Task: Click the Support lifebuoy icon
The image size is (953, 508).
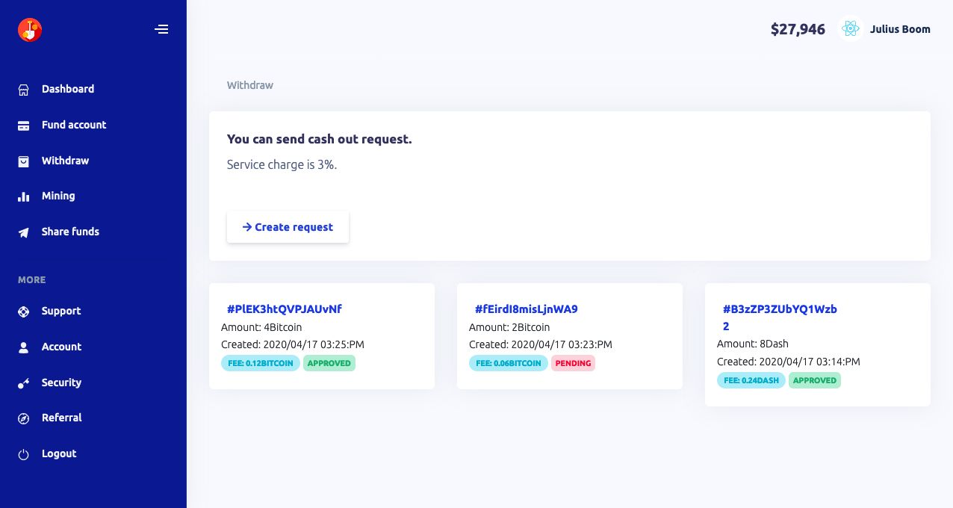Action: pyautogui.click(x=24, y=312)
